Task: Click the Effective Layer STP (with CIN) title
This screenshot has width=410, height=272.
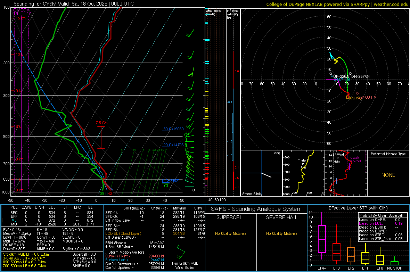Action: coord(358,208)
